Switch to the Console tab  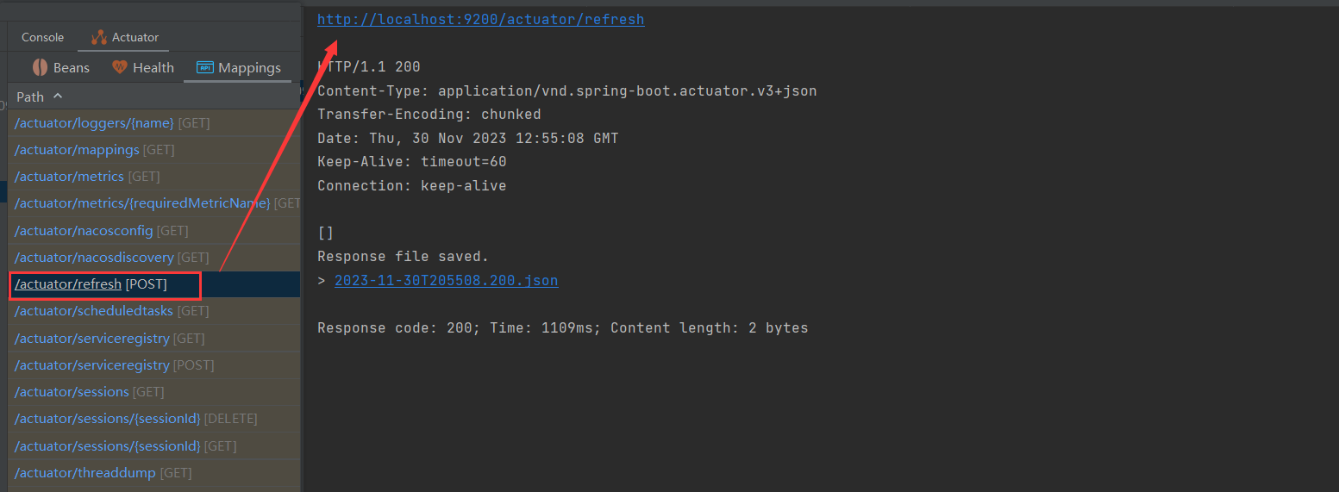coord(42,37)
